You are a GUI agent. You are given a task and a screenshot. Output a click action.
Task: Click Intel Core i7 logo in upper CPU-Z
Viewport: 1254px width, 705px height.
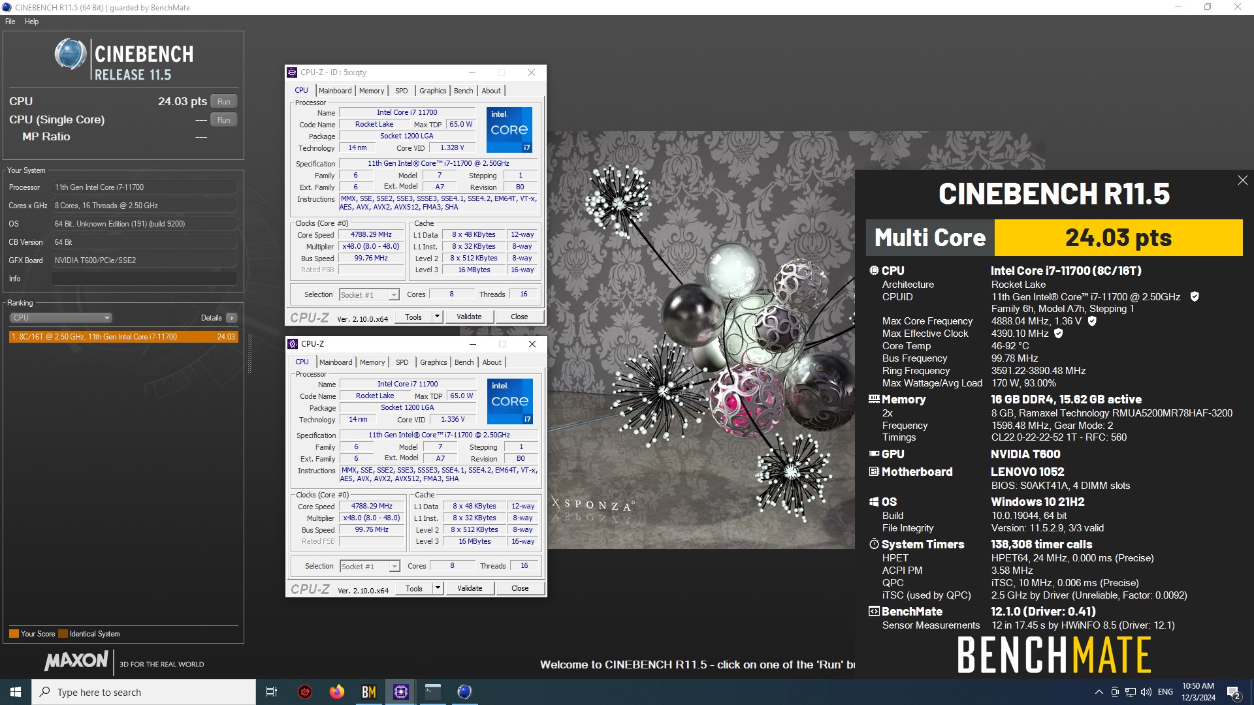pyautogui.click(x=509, y=129)
